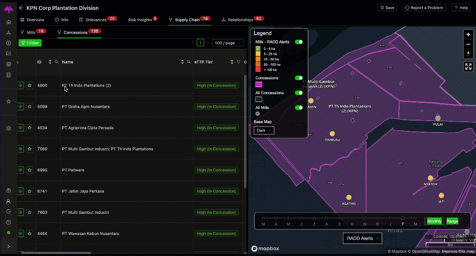Switch to the Concessions sub-tab
The height and width of the screenshot is (256, 476).
pos(79,32)
